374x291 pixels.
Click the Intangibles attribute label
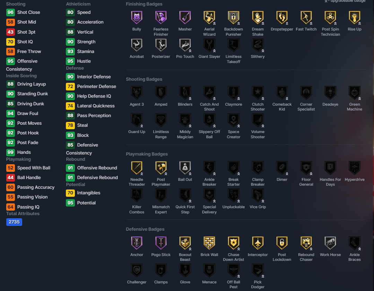tap(89, 193)
